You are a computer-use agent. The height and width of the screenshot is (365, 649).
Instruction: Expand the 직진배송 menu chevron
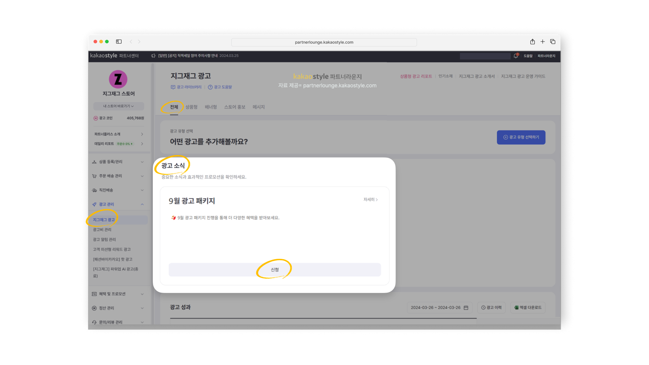(x=142, y=190)
